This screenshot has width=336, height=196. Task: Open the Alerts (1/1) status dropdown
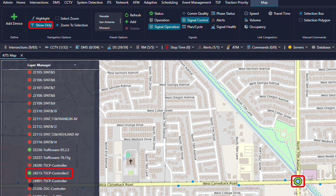pyautogui.click(x=210, y=47)
